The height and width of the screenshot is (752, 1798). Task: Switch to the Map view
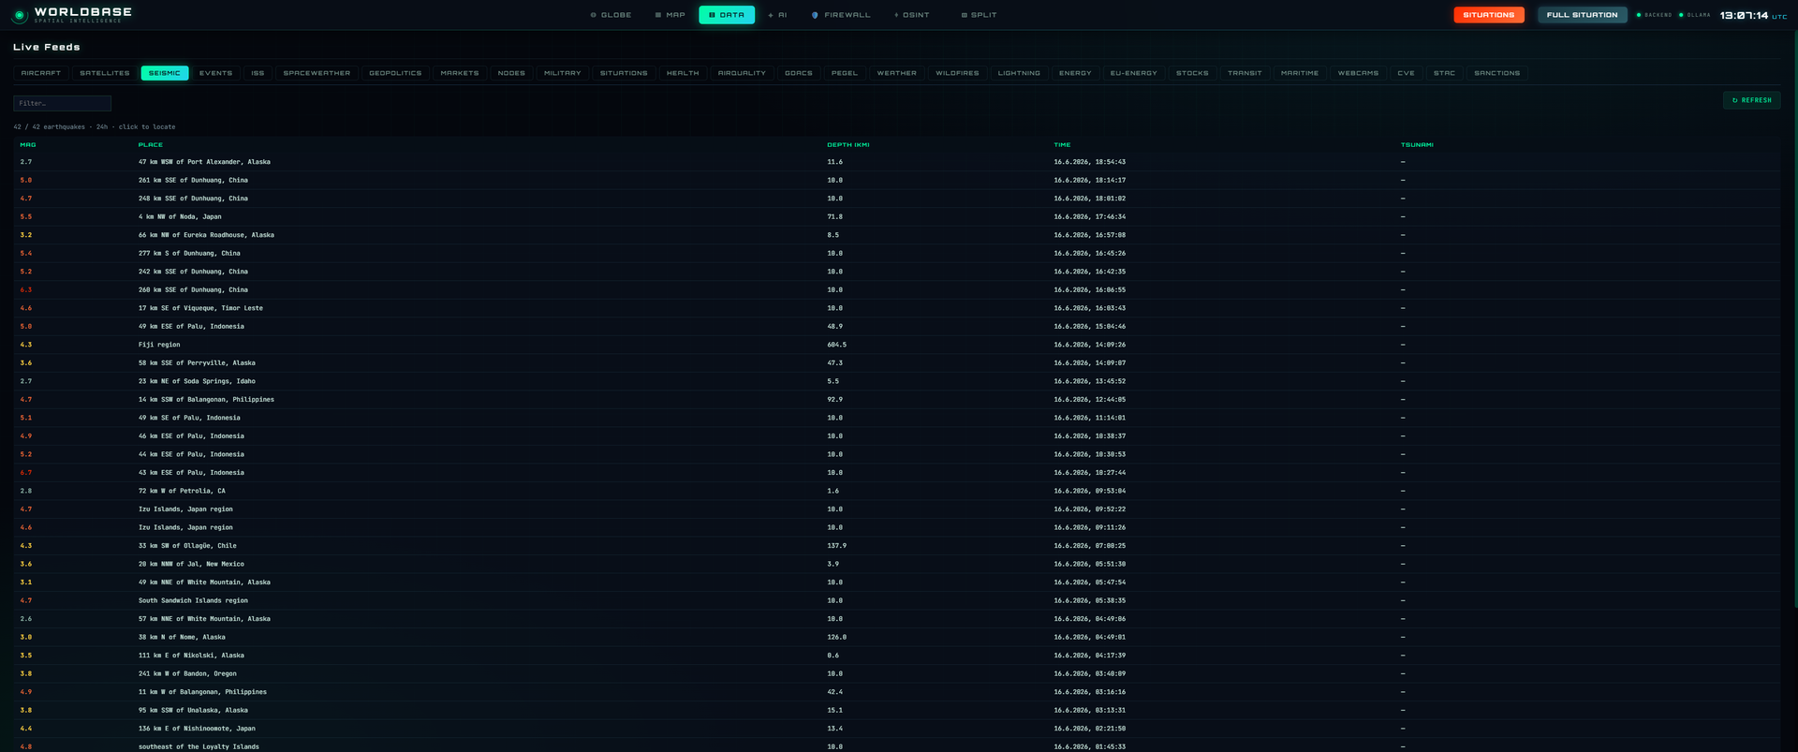point(670,15)
